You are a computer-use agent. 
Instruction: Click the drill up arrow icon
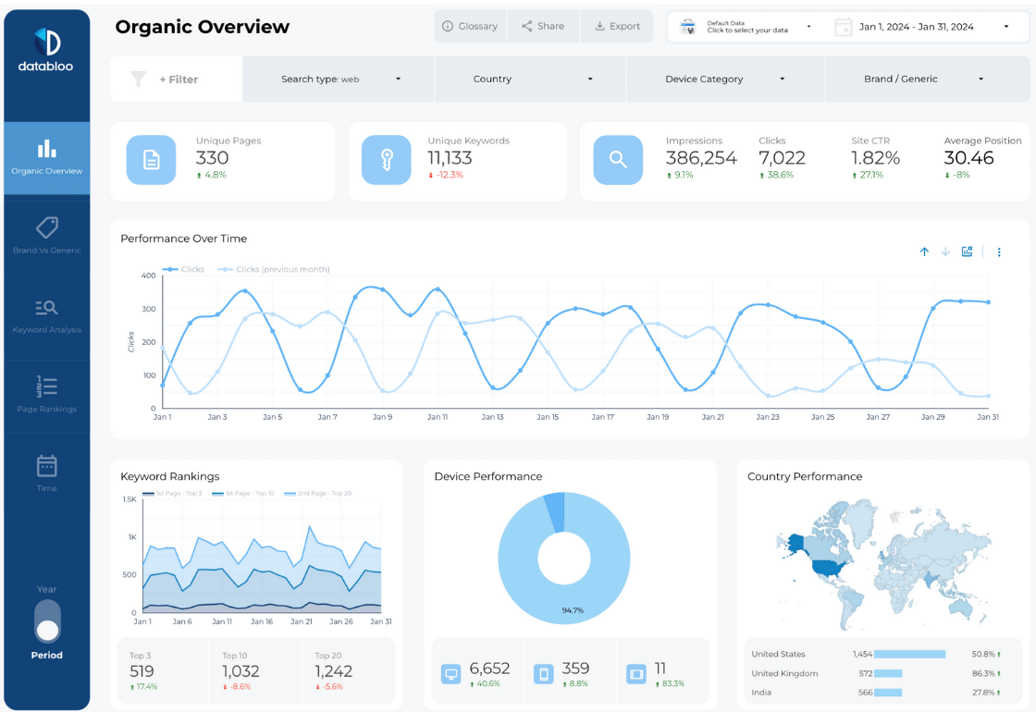[924, 252]
